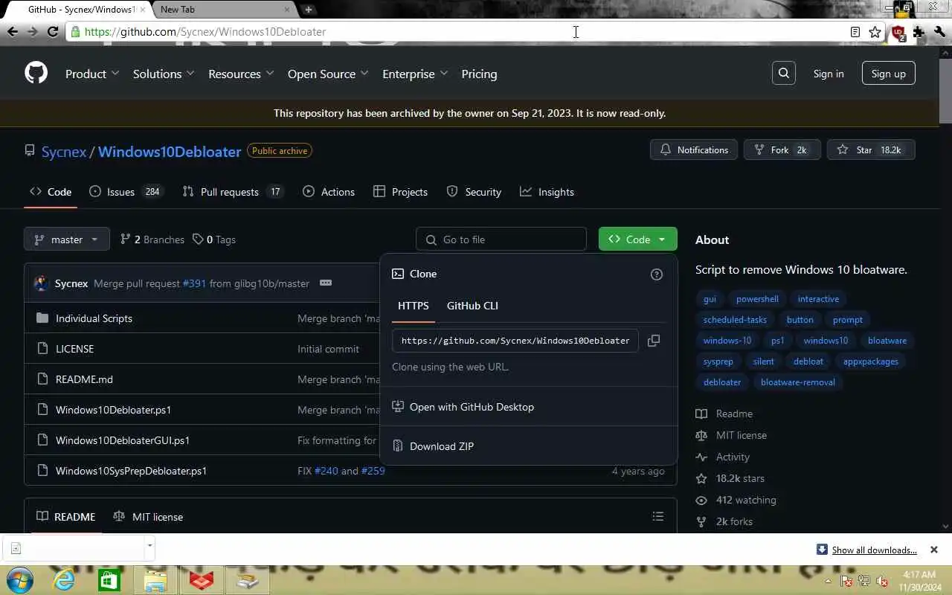Image resolution: width=952 pixels, height=595 pixels.
Task: Switch to MIT license tab
Action: tap(148, 517)
